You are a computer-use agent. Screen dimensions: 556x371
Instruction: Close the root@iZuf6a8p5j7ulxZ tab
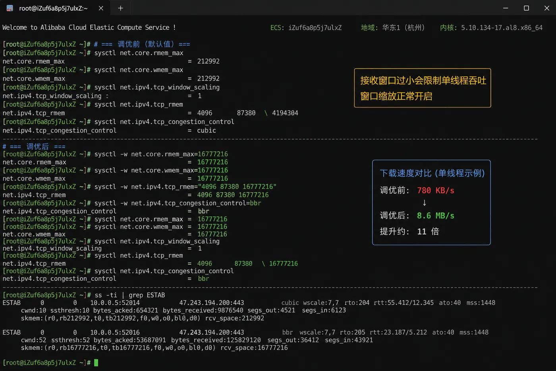point(101,8)
